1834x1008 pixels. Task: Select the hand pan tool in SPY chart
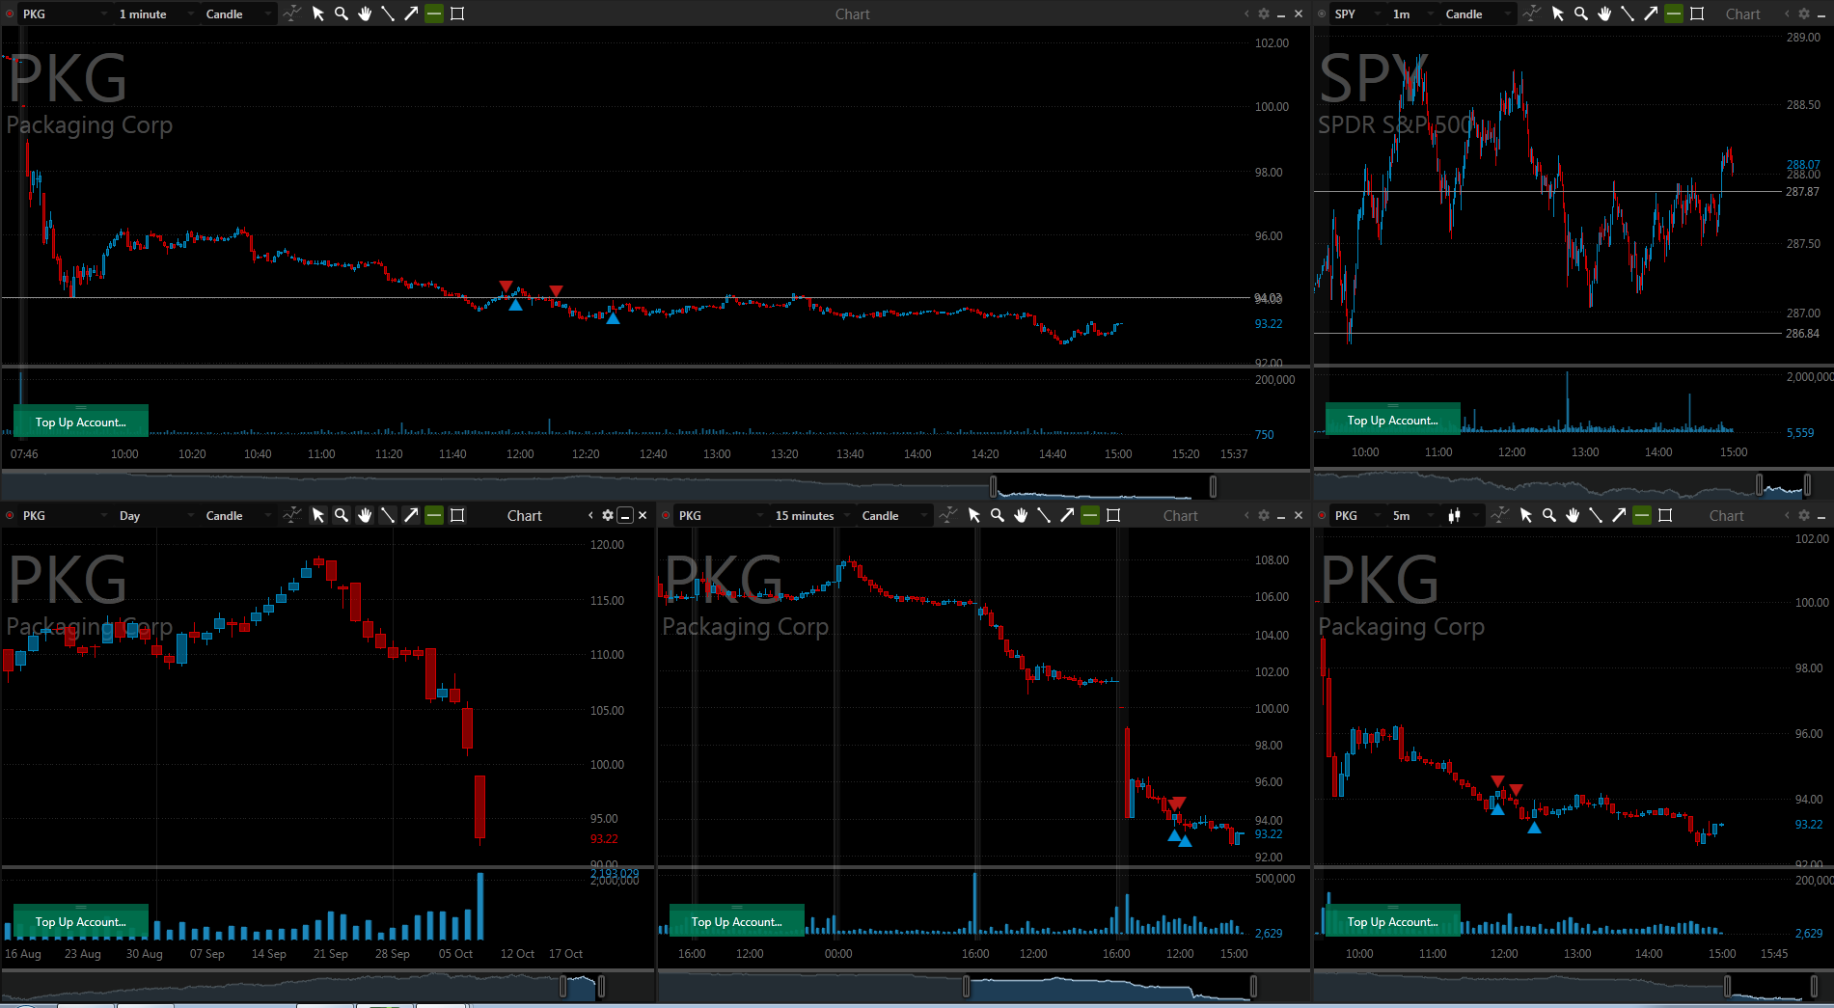[x=1604, y=14]
